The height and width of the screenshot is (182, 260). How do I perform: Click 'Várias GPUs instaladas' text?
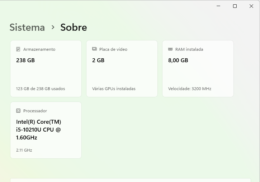coord(114,89)
